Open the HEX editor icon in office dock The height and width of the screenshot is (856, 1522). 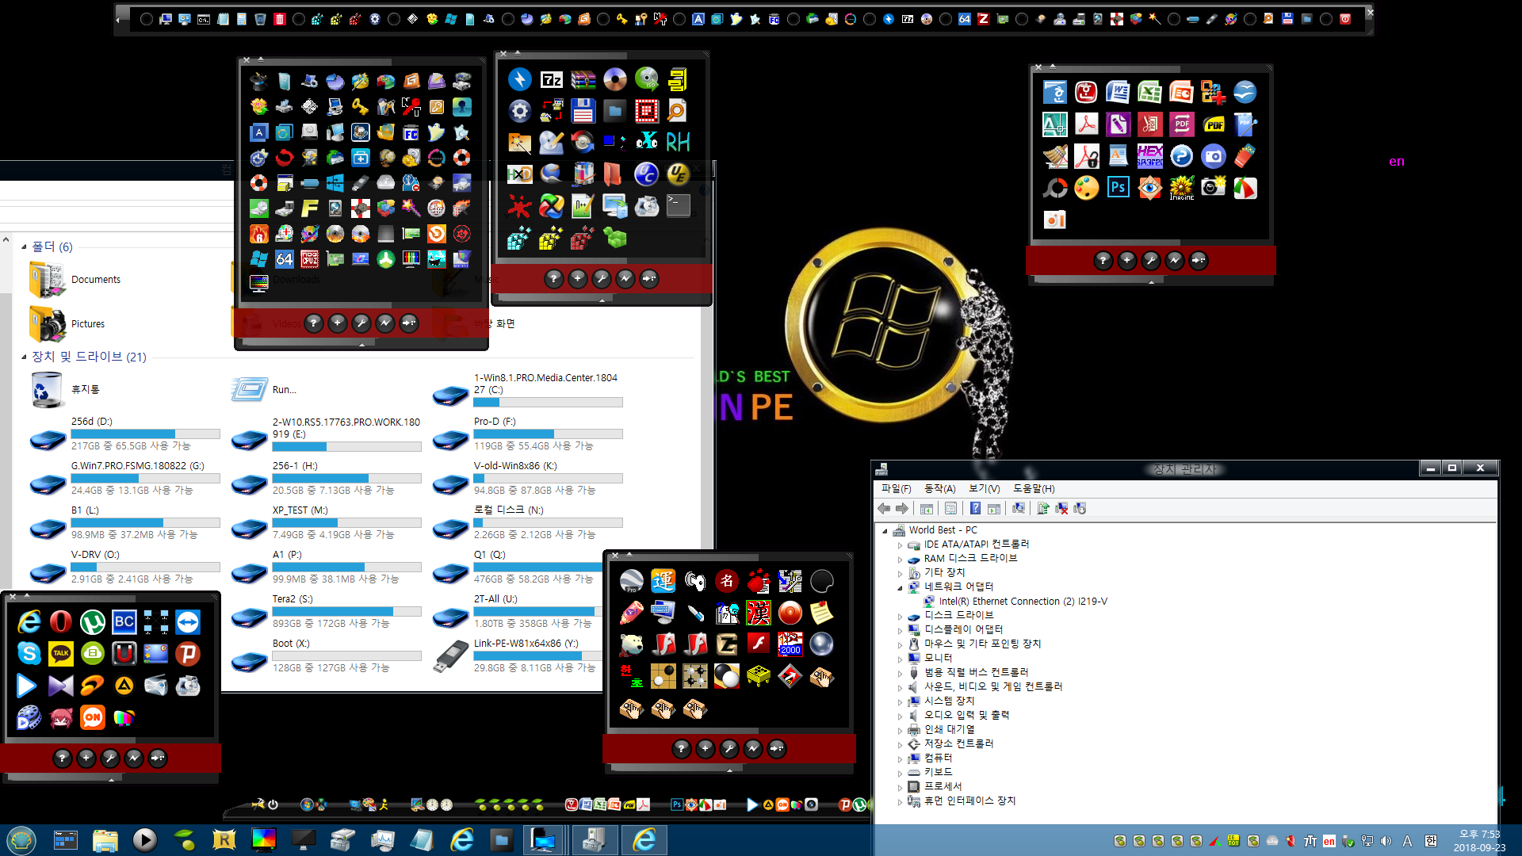[1149, 156]
